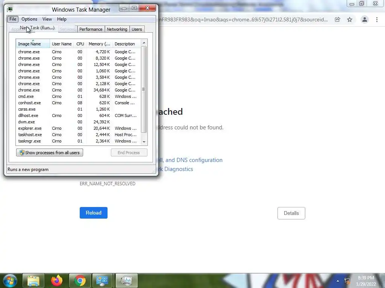The image size is (385, 288).
Task: Open the Windows Start button
Action: (x=10, y=280)
